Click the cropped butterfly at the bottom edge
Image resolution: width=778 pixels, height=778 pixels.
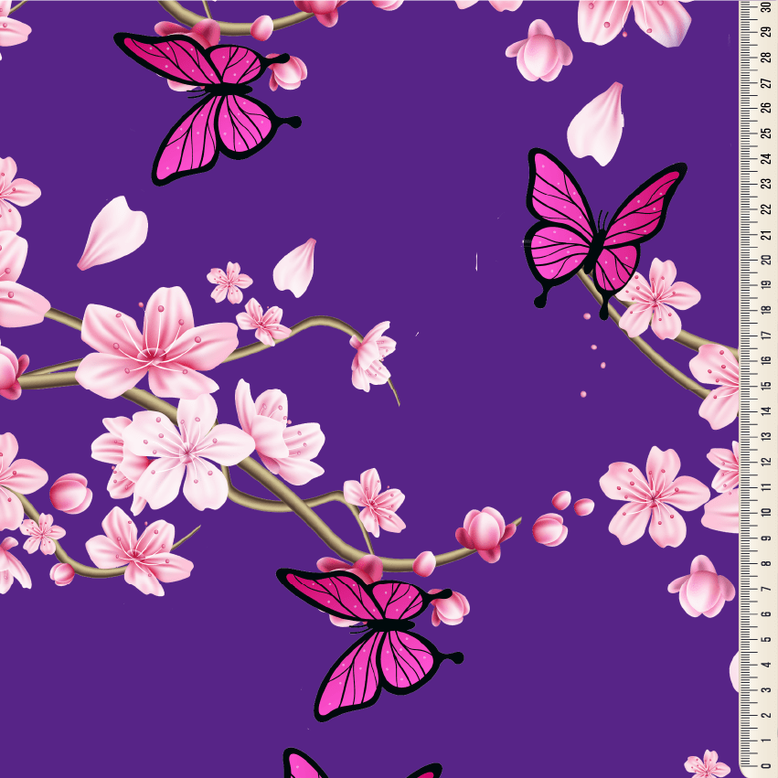[357, 766]
